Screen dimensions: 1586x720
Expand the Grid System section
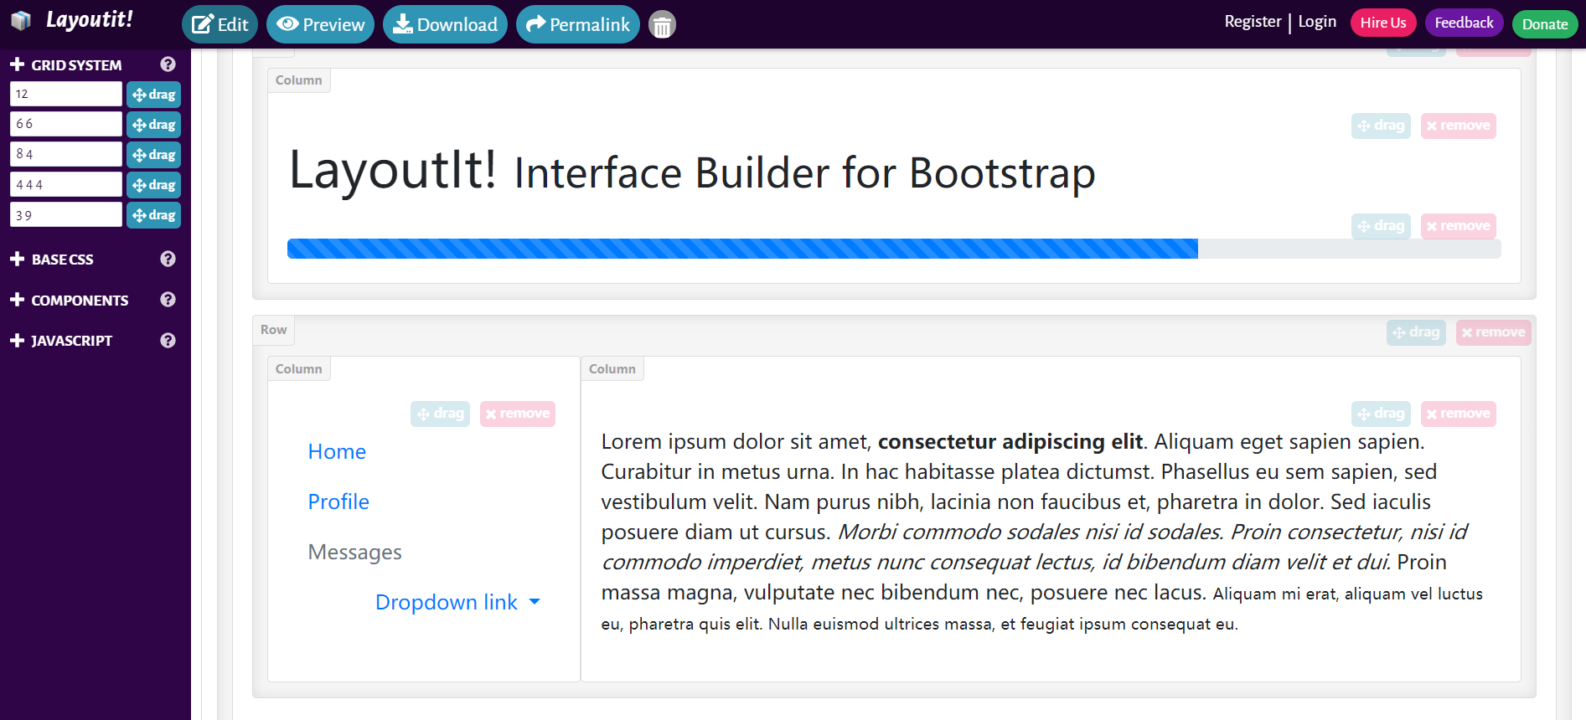pyautogui.click(x=66, y=65)
